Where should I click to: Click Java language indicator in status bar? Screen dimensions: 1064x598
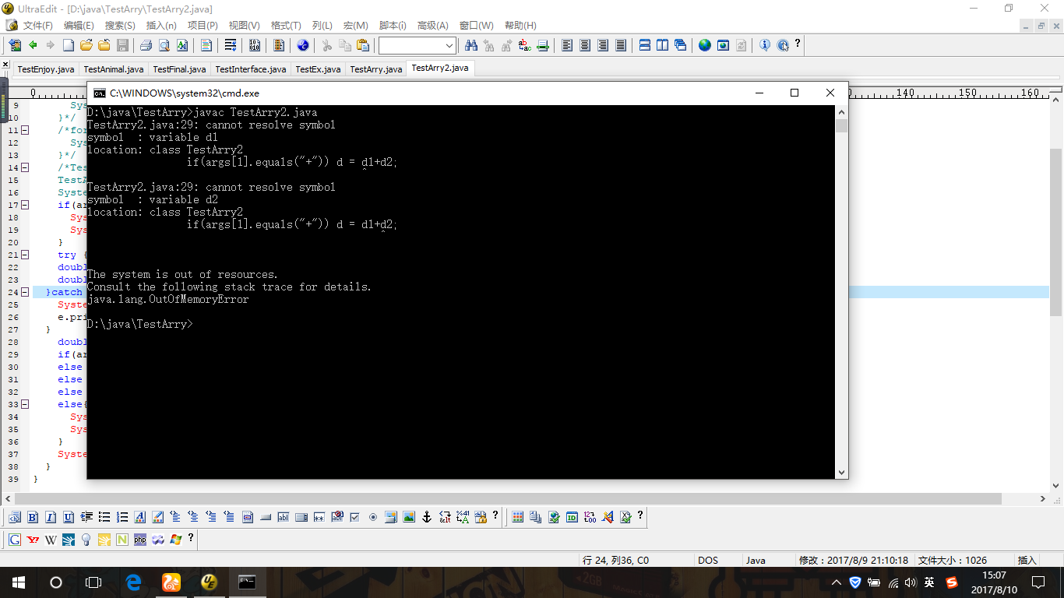pyautogui.click(x=756, y=560)
